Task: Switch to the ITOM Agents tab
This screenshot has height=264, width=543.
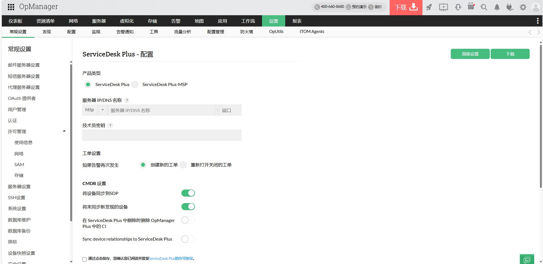Action: pos(312,32)
